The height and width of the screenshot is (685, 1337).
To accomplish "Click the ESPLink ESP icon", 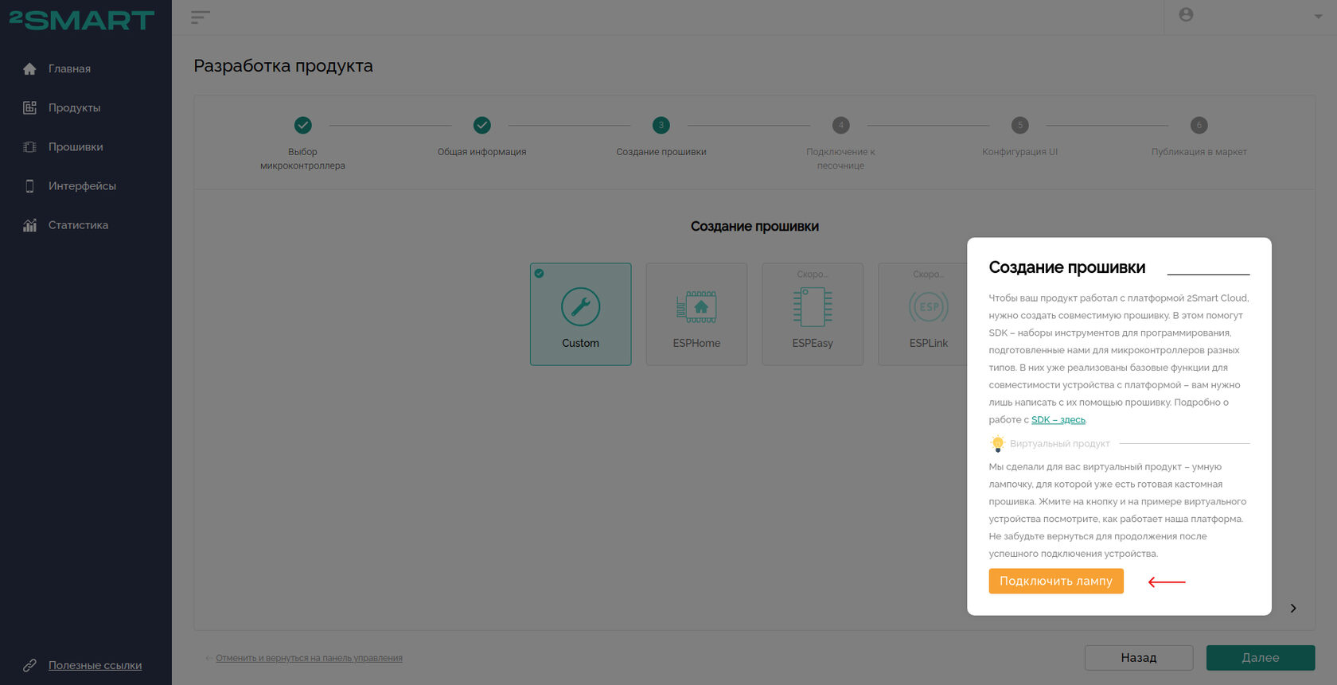I will pyautogui.click(x=928, y=306).
